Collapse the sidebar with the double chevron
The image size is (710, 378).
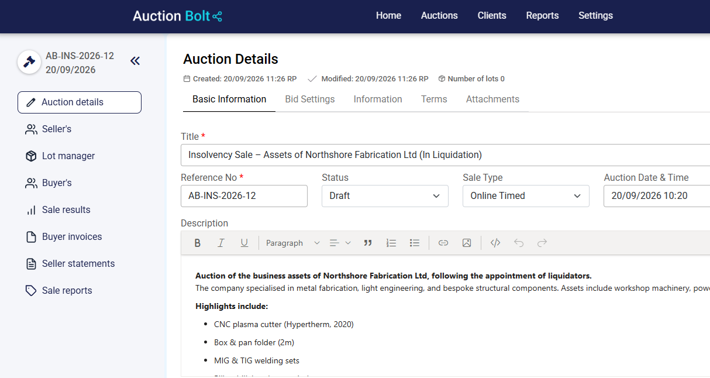coord(135,61)
